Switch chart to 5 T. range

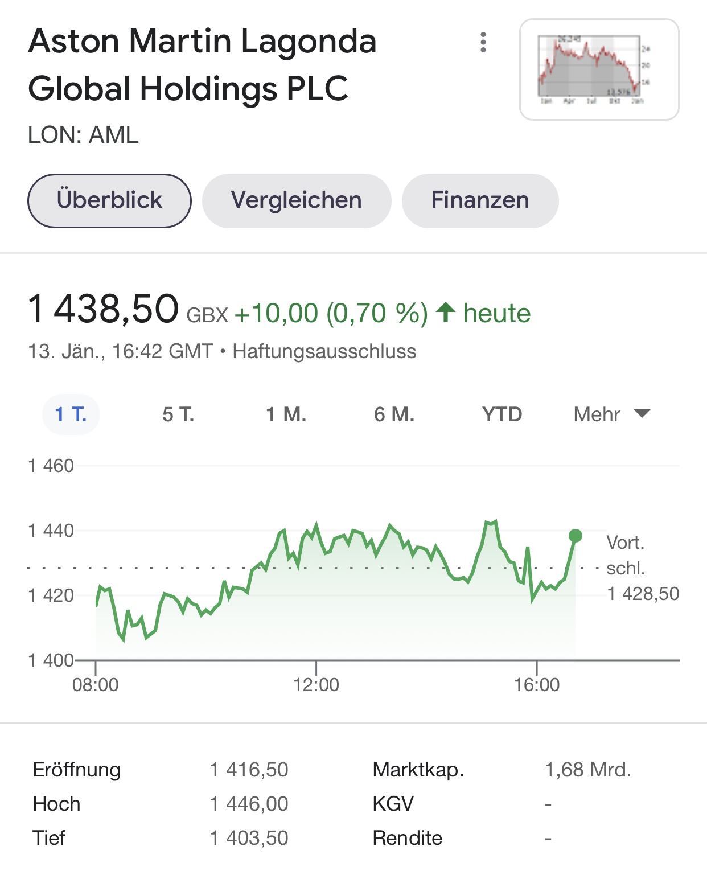(x=178, y=414)
